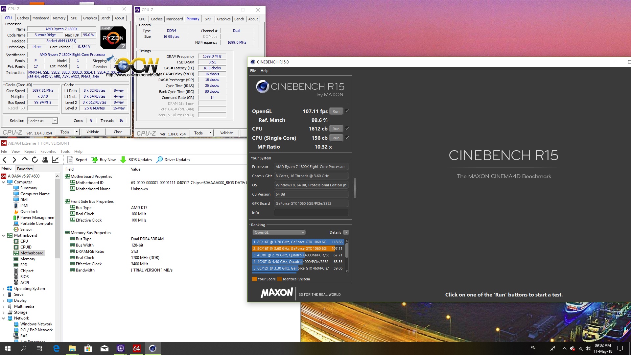Image resolution: width=631 pixels, height=355 pixels.
Task: Click the AIDA64 user icon in toolbar
Action: (45, 160)
